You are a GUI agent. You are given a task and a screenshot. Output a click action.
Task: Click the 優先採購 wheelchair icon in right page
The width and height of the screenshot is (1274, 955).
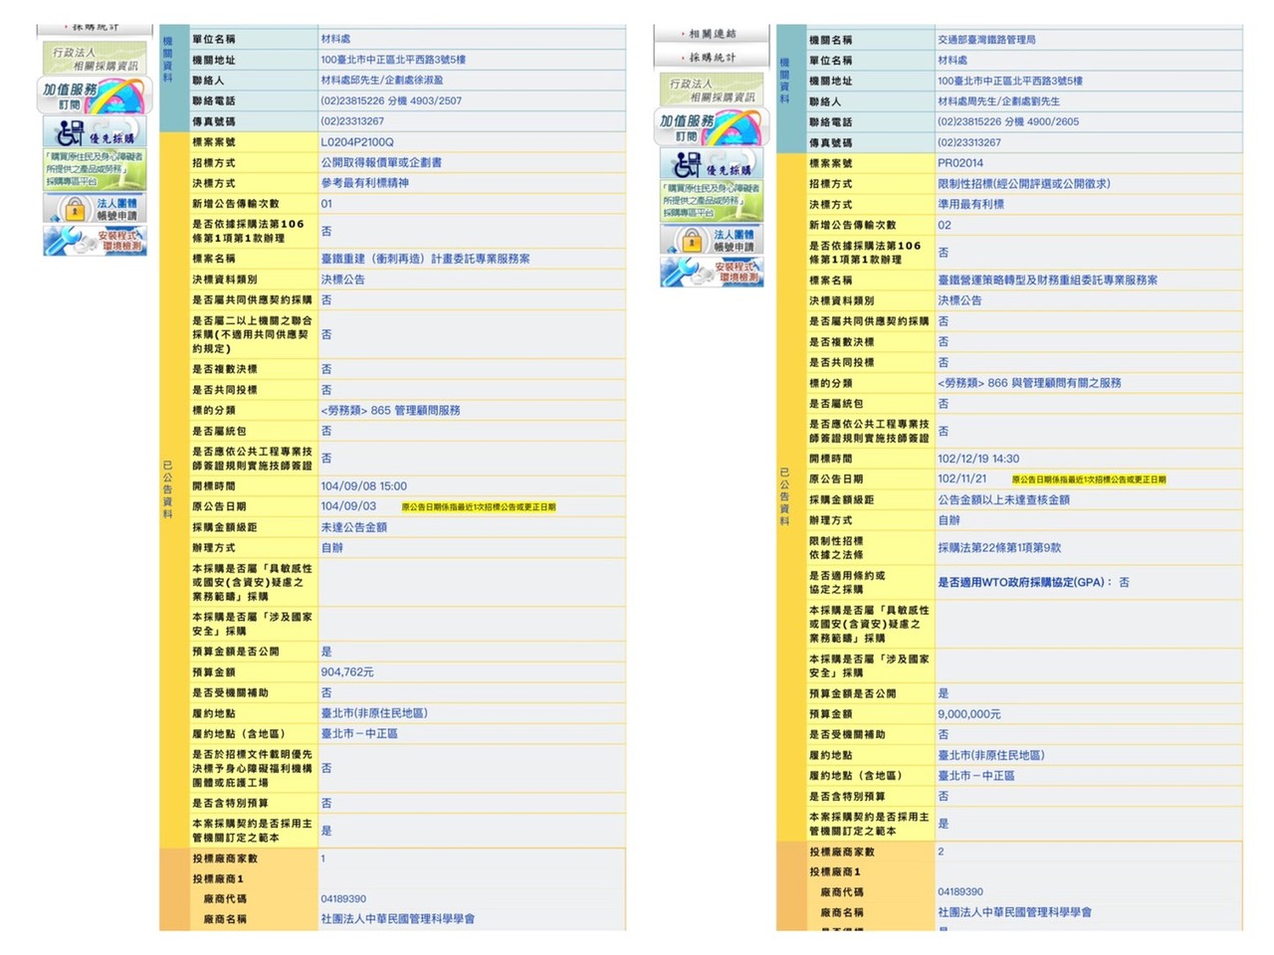(712, 164)
